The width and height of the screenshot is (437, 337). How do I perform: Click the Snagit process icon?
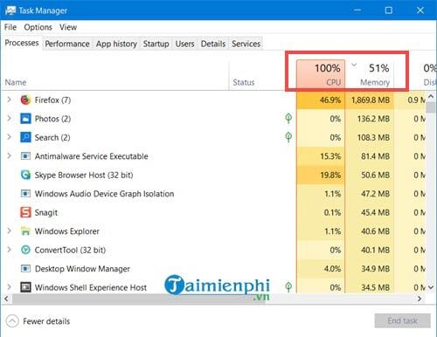[25, 212]
